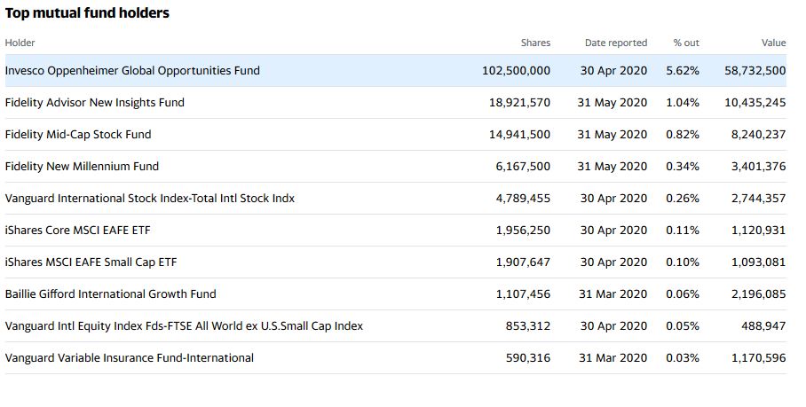The image size is (806, 407).
Task: Select Fidelity Advisor New Insights Fund row
Action: coord(95,103)
